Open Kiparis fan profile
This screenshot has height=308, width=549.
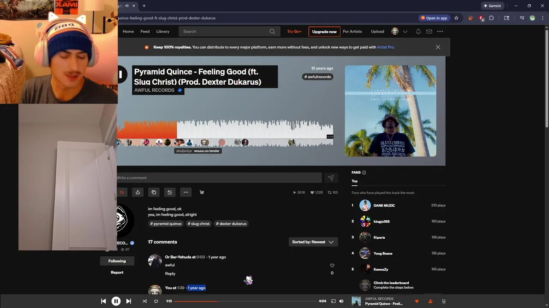pos(379,237)
